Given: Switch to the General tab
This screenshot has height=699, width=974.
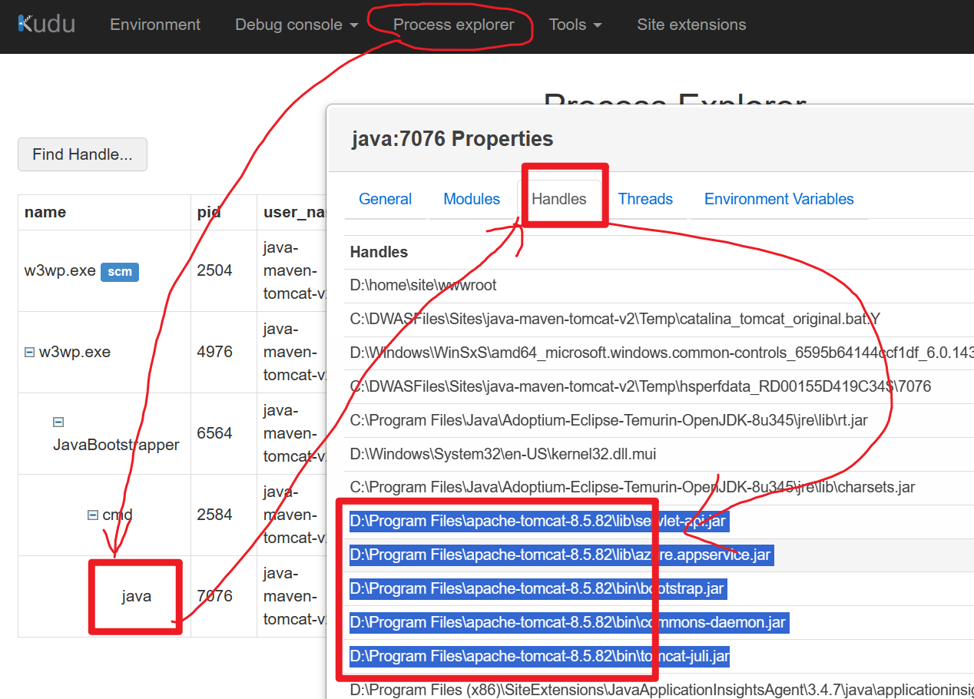Looking at the screenshot, I should pyautogui.click(x=385, y=199).
